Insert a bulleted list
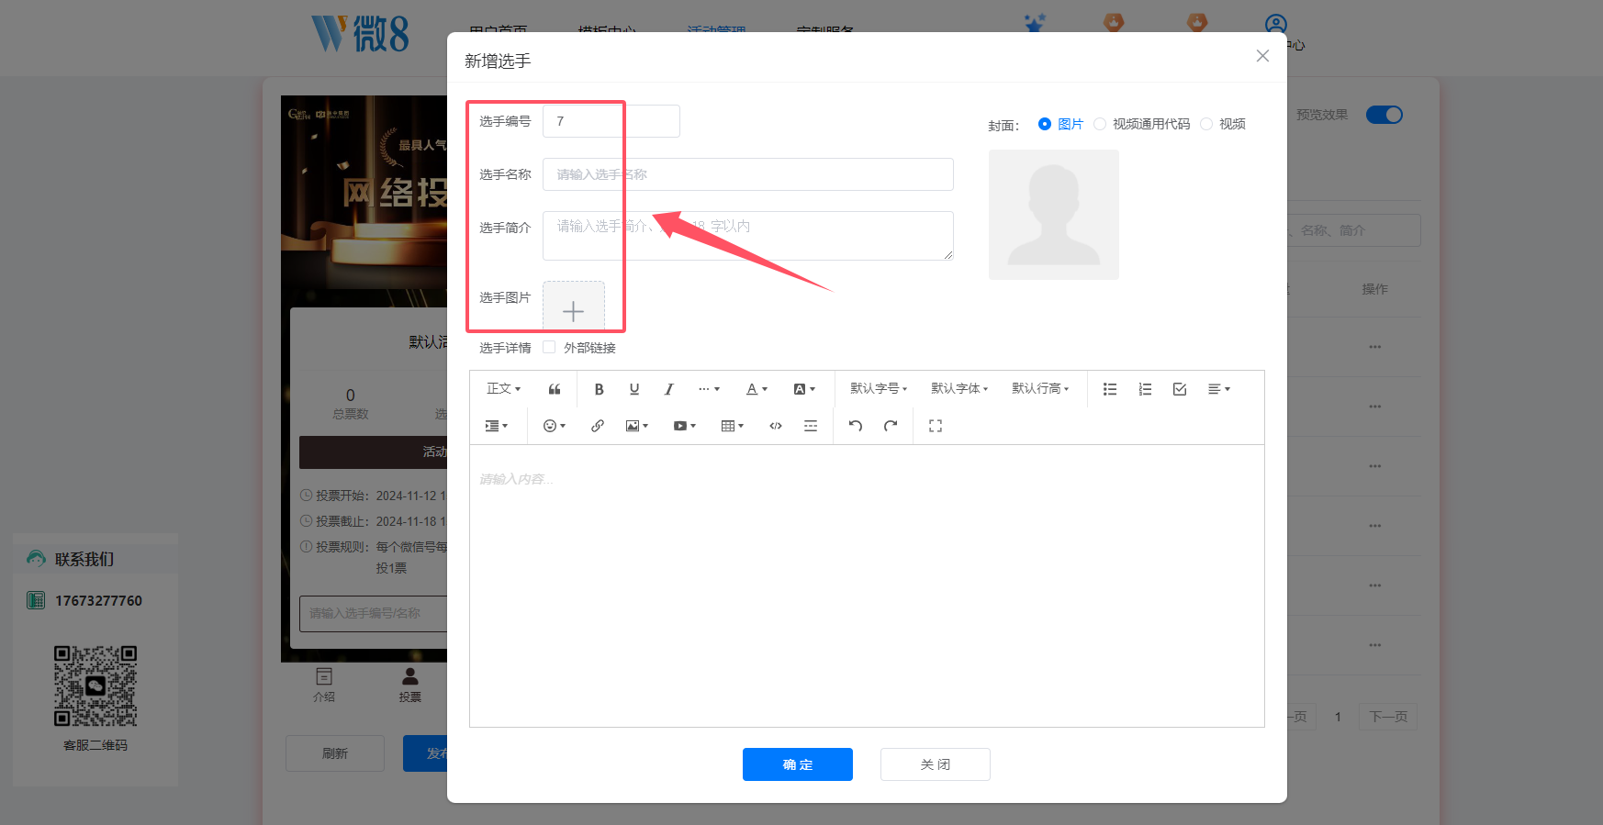 pyautogui.click(x=1110, y=389)
